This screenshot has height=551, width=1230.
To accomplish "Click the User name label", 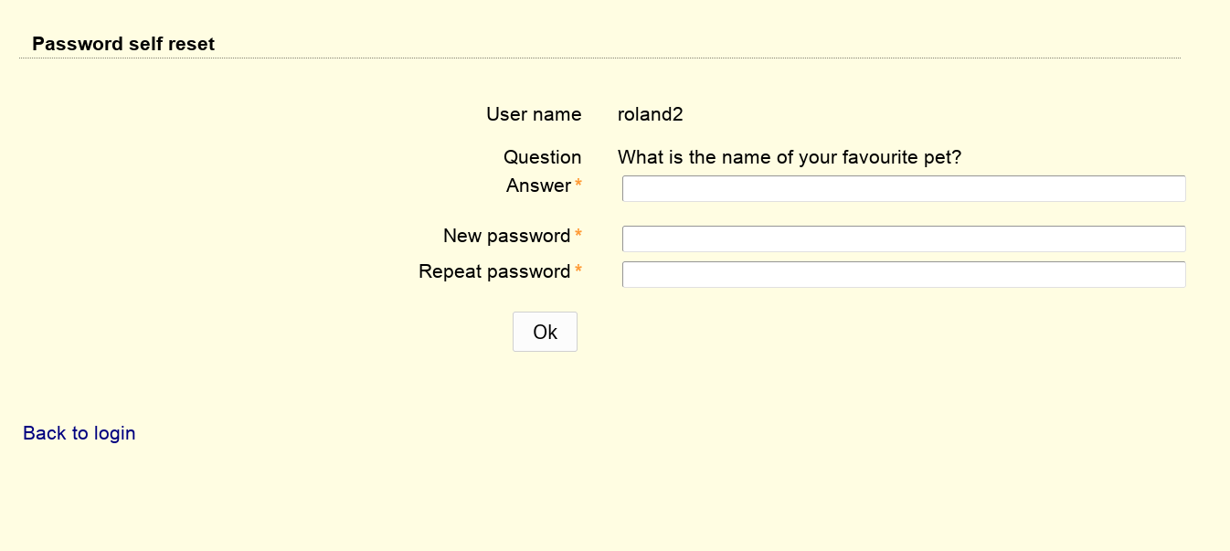I will tap(534, 114).
